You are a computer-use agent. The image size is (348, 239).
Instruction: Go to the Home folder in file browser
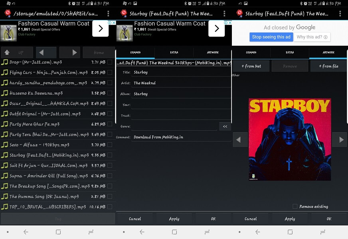pos(99,53)
